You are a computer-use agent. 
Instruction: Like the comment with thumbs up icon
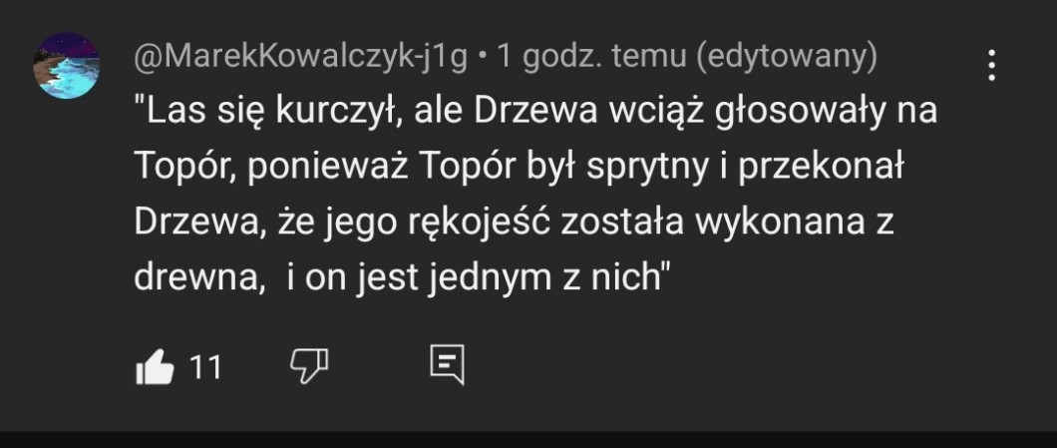(155, 367)
